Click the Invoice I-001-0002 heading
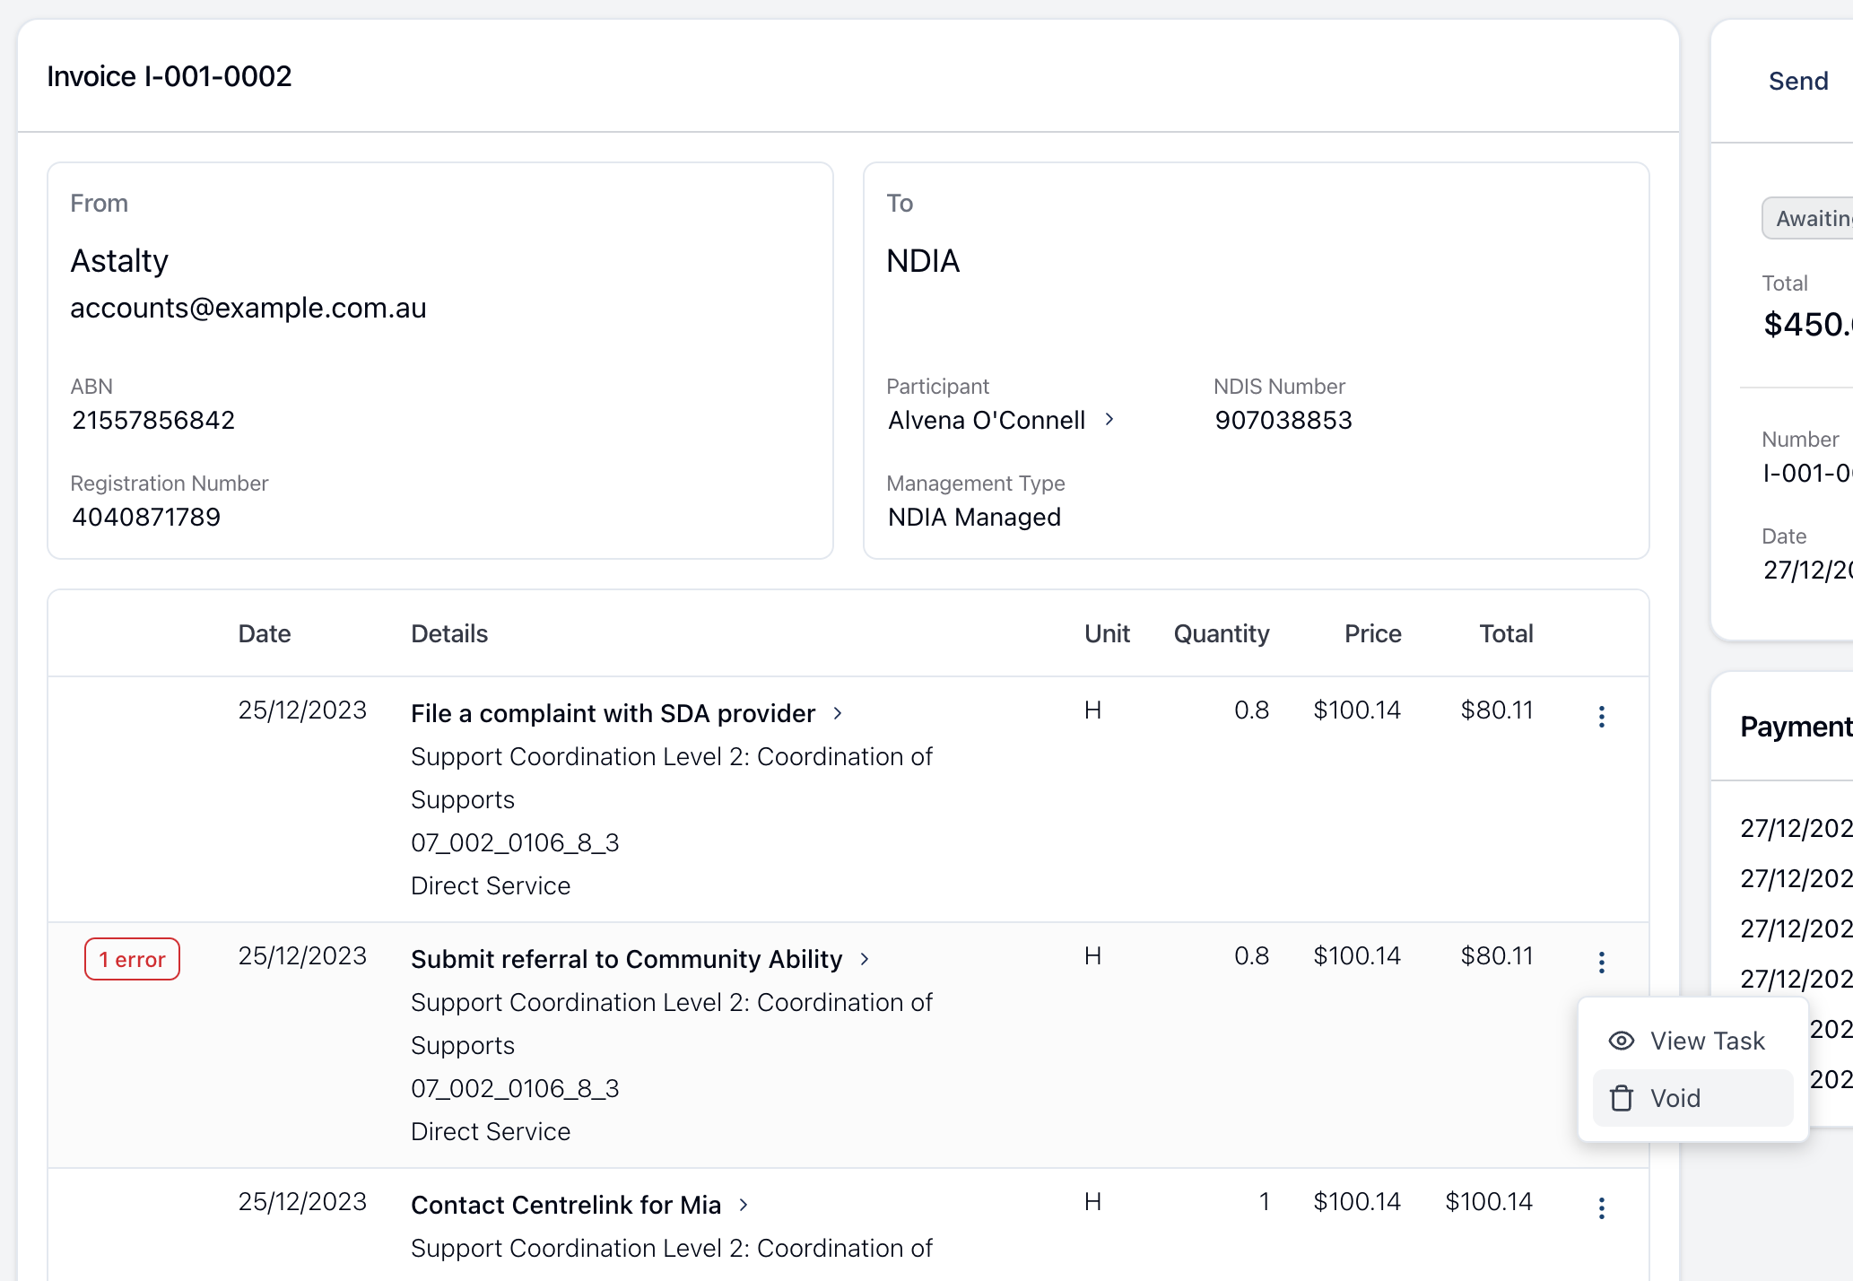This screenshot has width=1853, height=1281. tap(169, 76)
